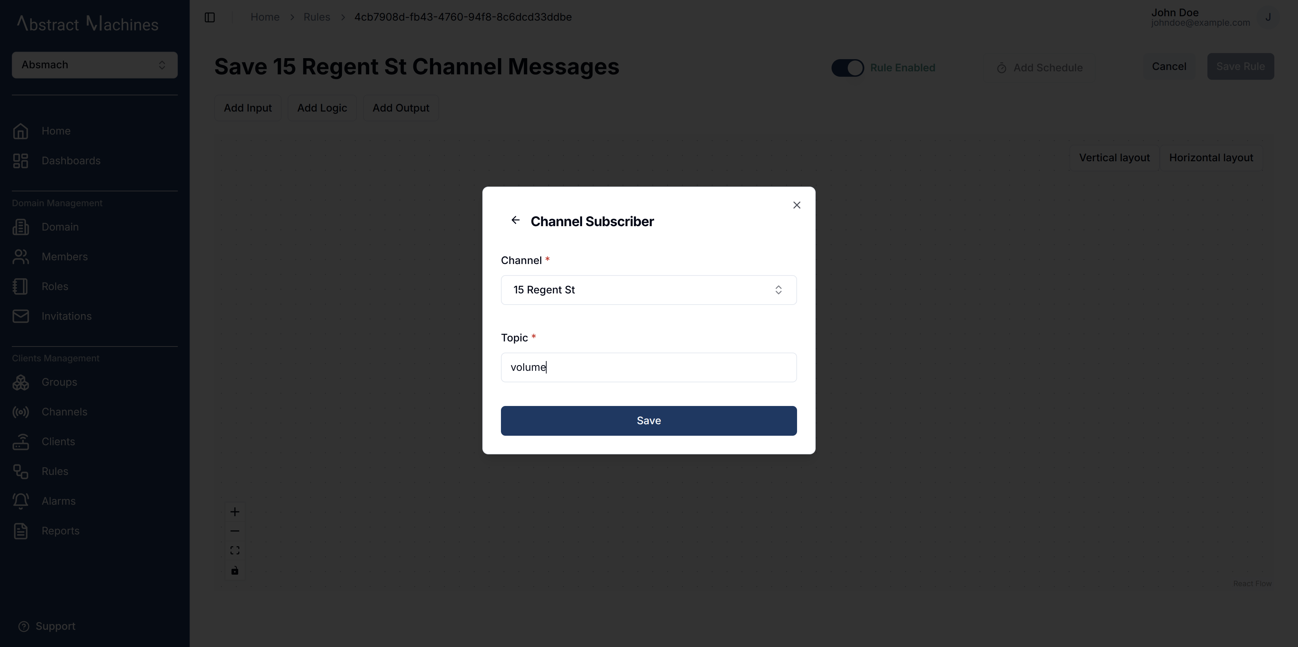Toggle the sidebar panel icon
Image resolution: width=1298 pixels, height=647 pixels.
(x=210, y=17)
